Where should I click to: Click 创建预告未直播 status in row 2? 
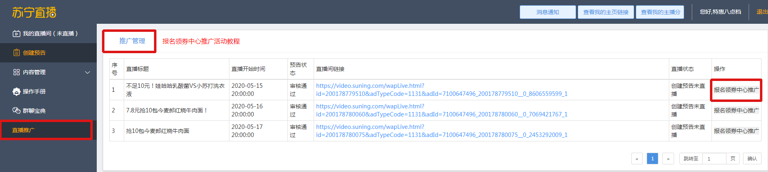[688, 110]
